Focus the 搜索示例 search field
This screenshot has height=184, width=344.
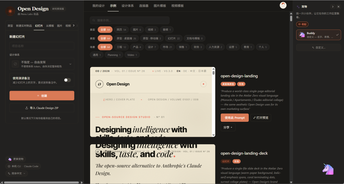[130, 20]
